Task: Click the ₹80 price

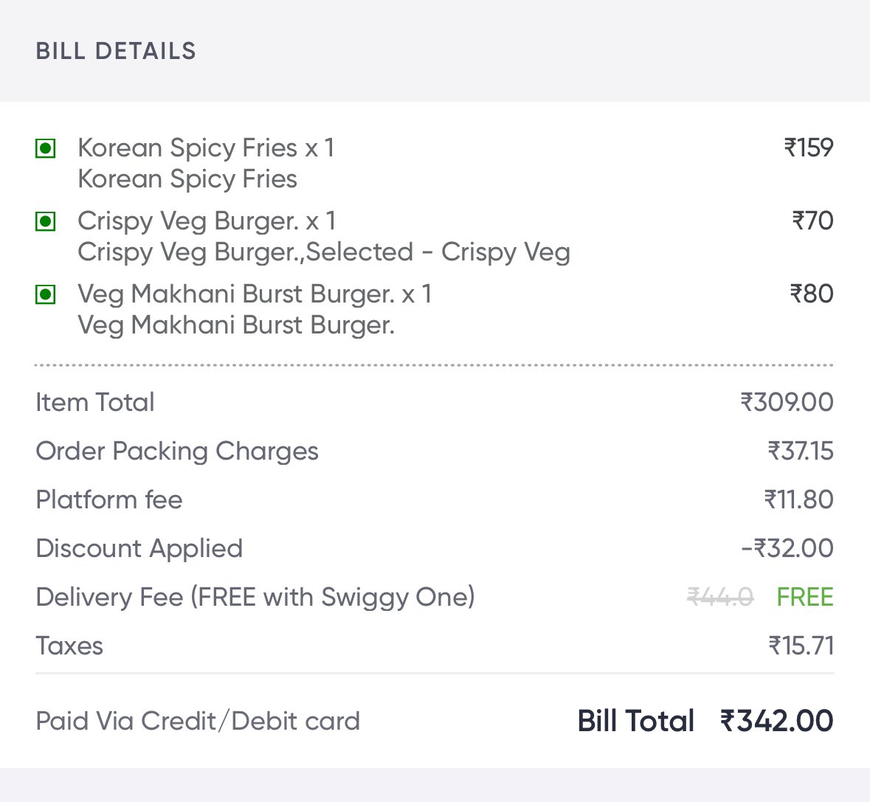Action: [812, 294]
